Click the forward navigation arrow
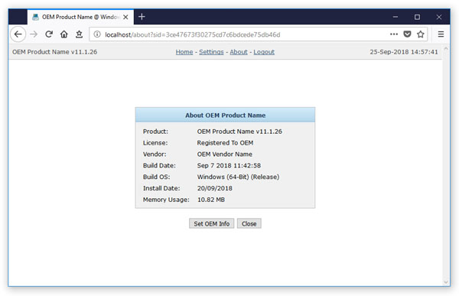This screenshot has height=296, width=459. click(x=34, y=34)
